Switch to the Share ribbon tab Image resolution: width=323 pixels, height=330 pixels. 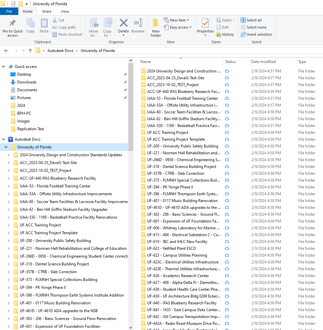point(47,11)
